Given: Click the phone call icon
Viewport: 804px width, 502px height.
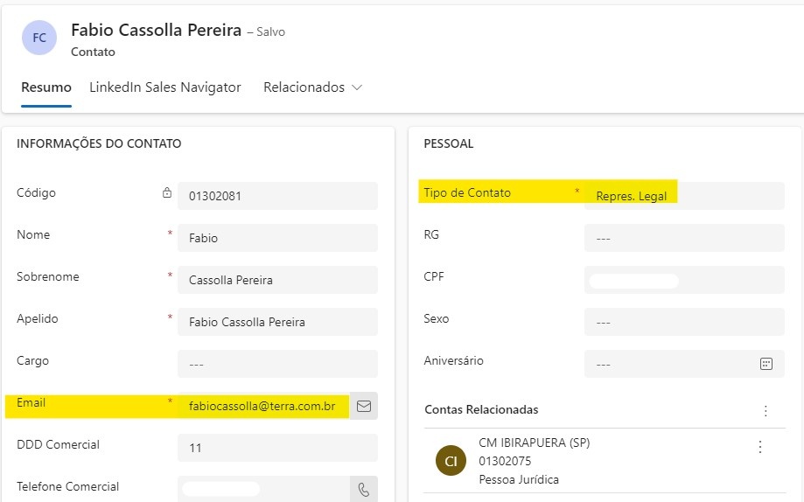Looking at the screenshot, I should pos(364,490).
